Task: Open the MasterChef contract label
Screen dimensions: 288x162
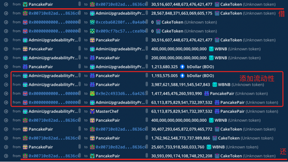Action: coord(107,111)
